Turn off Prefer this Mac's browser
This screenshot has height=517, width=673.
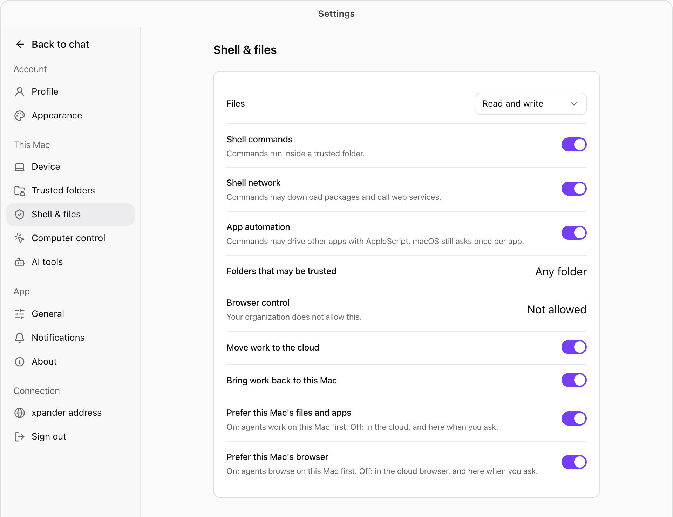[574, 462]
